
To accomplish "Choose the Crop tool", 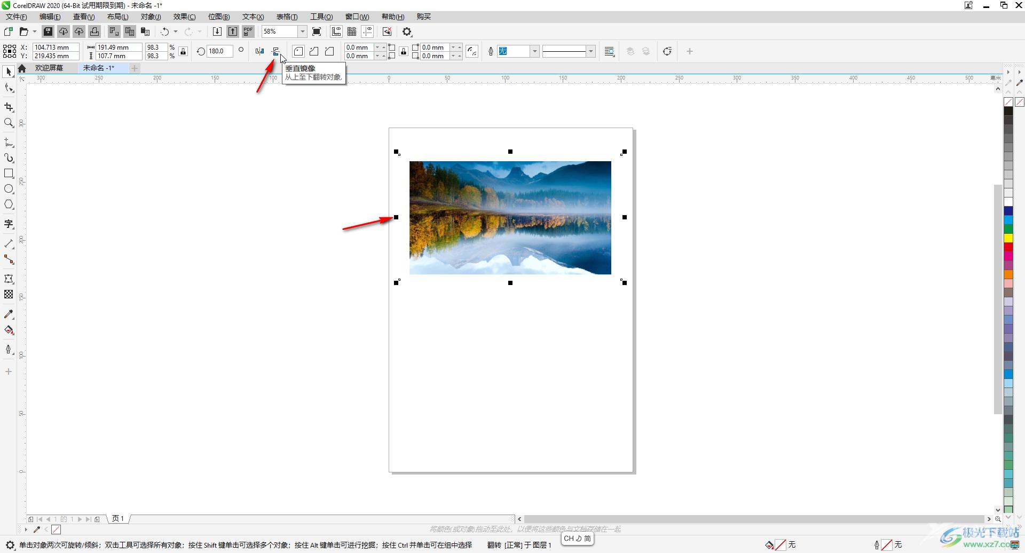I will coord(9,107).
